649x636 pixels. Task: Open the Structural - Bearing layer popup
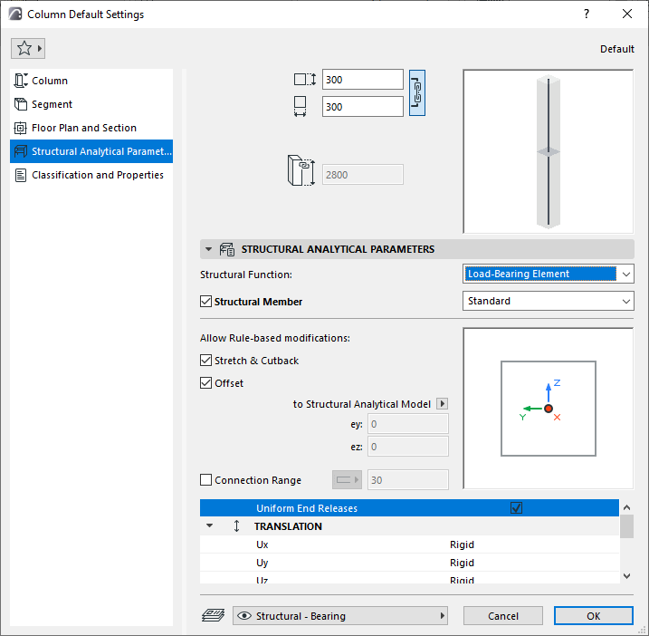coord(340,616)
